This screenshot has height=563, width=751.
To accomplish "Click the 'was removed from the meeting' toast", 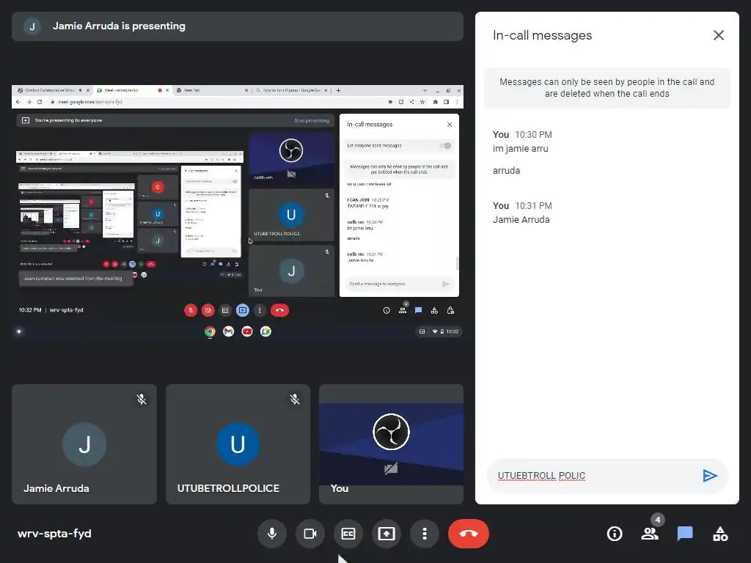I will 76,278.
